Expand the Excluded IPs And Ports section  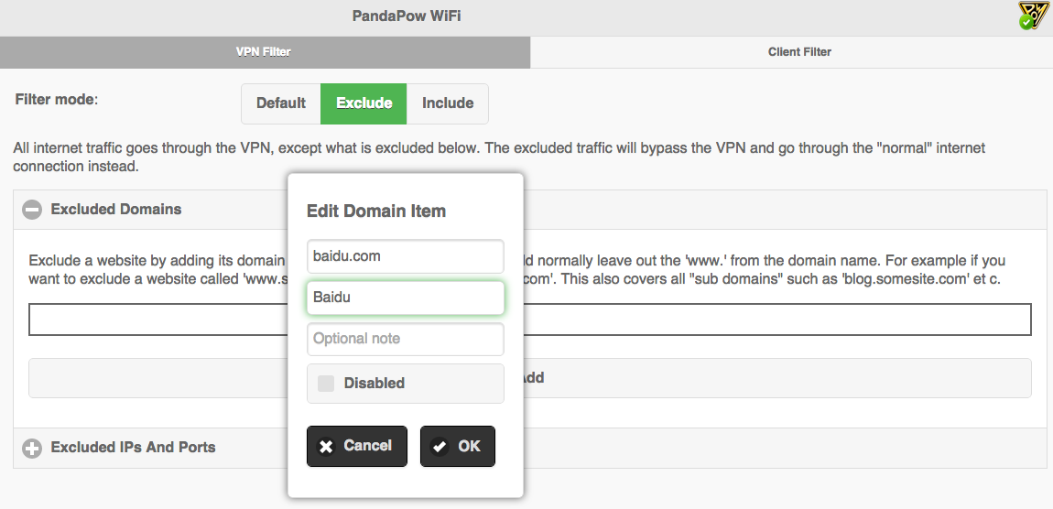[133, 448]
